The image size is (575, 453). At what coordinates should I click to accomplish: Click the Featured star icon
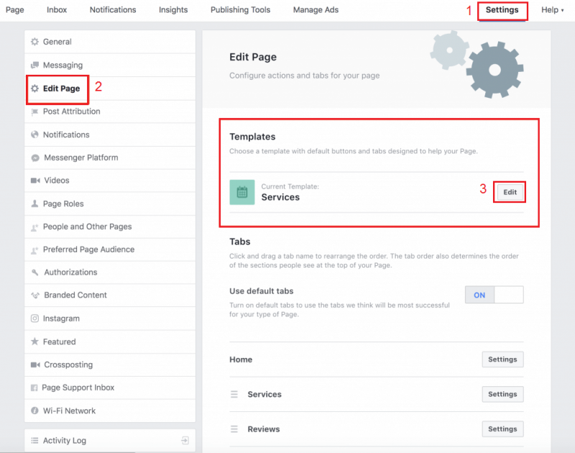[x=34, y=342]
